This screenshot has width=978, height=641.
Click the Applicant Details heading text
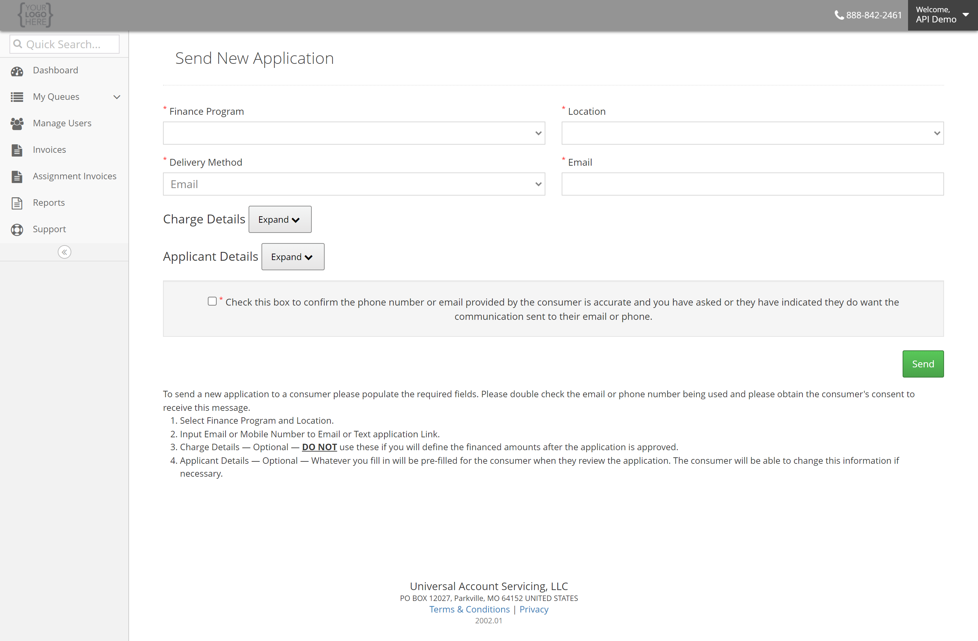[x=211, y=257]
